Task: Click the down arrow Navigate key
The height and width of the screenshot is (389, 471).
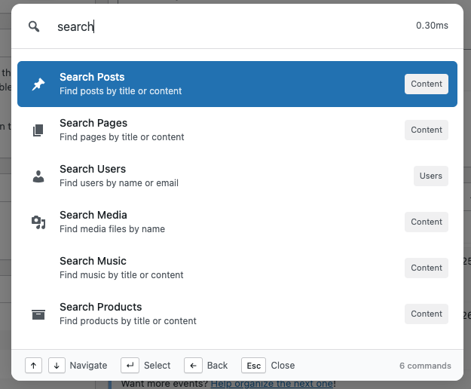Action: point(57,366)
